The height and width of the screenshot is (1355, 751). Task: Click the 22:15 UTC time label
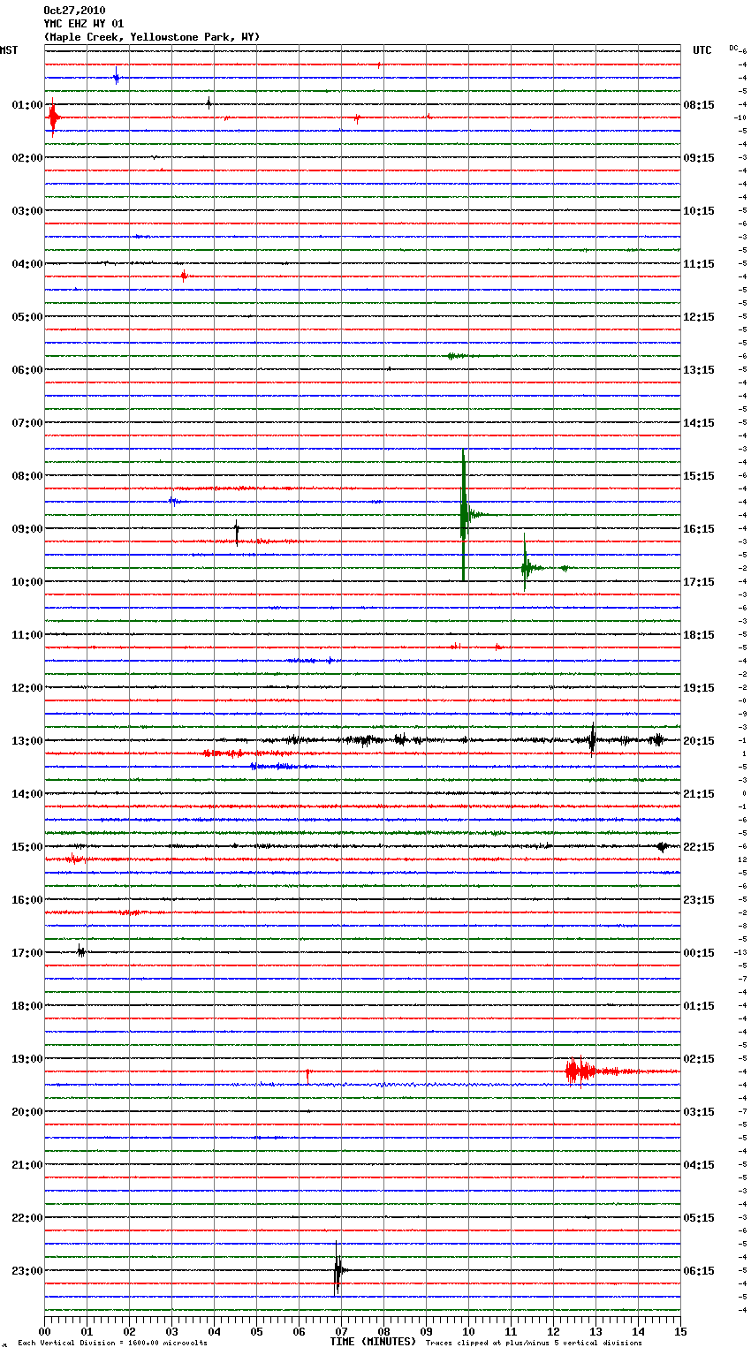(699, 847)
